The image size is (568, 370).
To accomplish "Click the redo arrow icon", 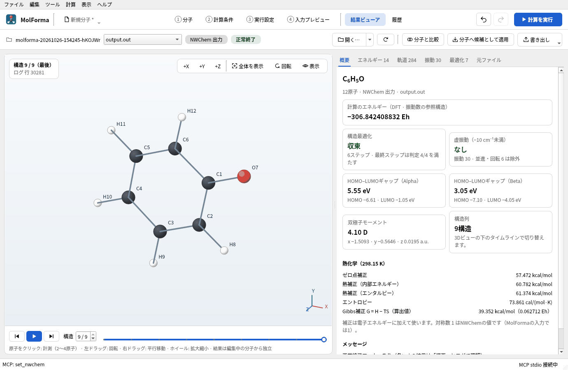I will 501,19.
